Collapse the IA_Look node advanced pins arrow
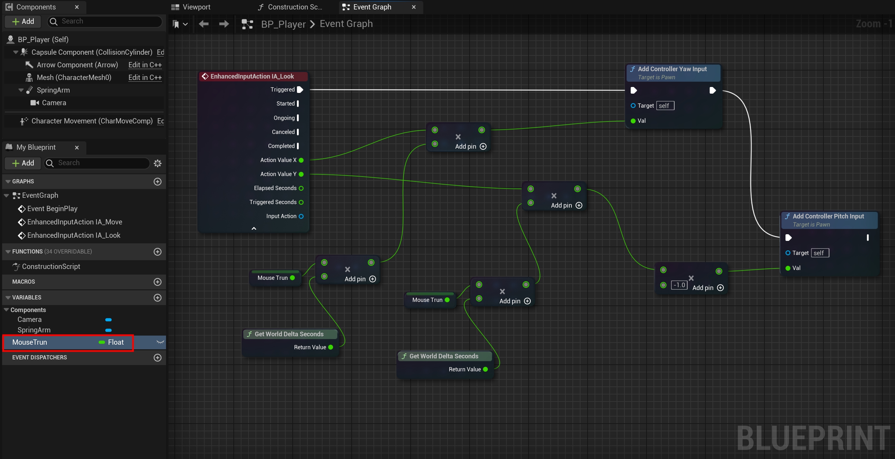The width and height of the screenshot is (895, 459). pyautogui.click(x=254, y=229)
